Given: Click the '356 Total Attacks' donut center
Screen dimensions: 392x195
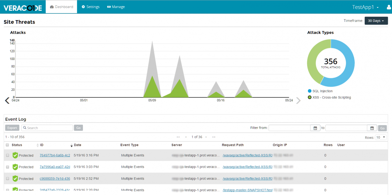Looking at the screenshot, I should coord(331,63).
